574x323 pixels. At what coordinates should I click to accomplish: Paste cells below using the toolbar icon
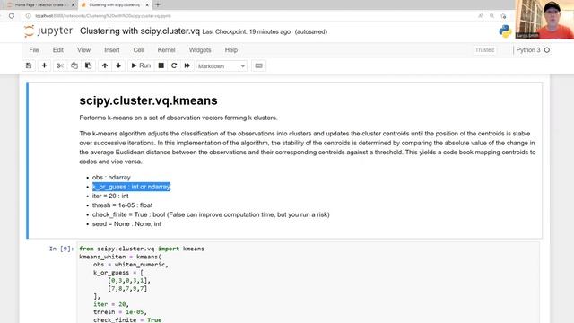pyautogui.click(x=88, y=65)
